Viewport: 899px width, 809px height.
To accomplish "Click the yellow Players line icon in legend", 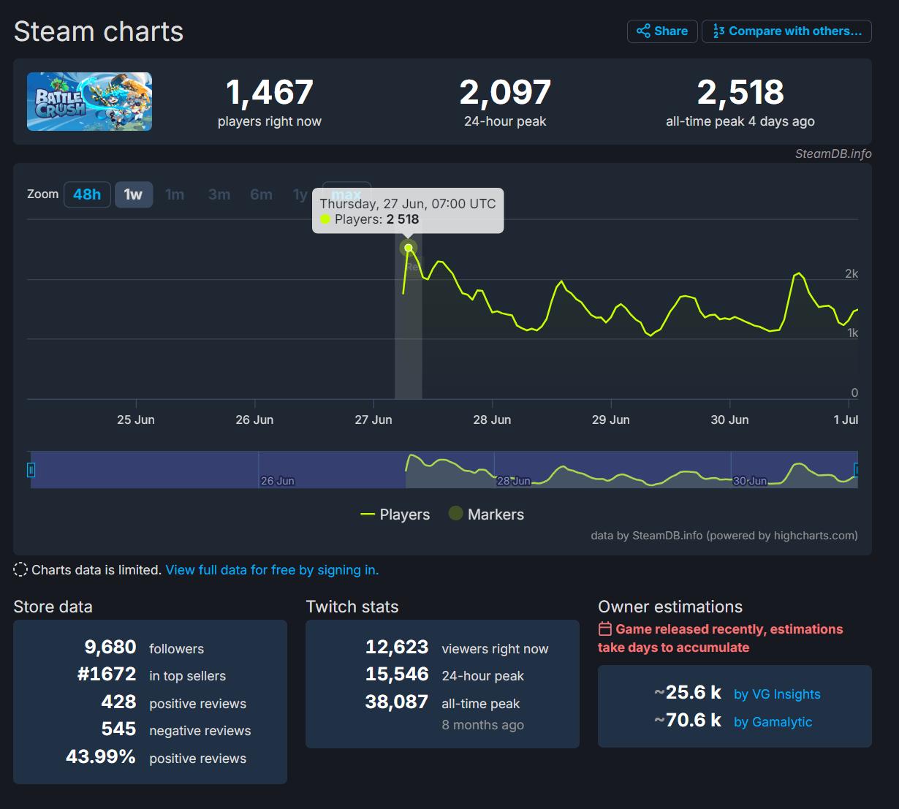I will (368, 514).
